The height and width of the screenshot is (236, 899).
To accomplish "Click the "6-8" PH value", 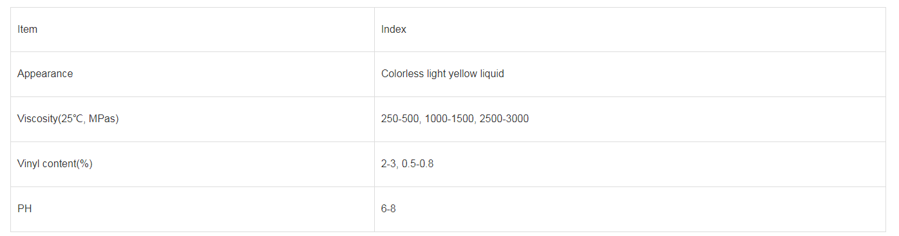I will click(388, 209).
